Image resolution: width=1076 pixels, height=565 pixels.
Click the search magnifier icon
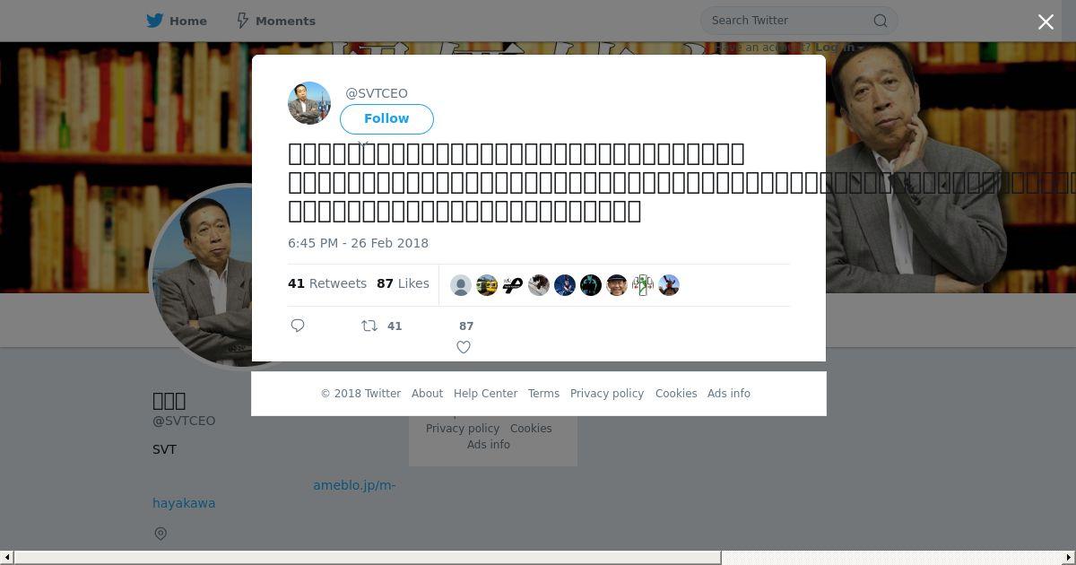[881, 21]
